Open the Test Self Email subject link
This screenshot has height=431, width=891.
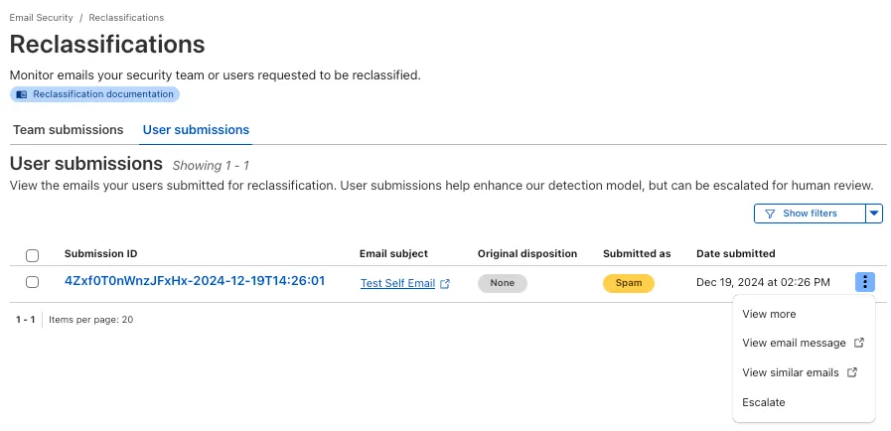(x=397, y=283)
